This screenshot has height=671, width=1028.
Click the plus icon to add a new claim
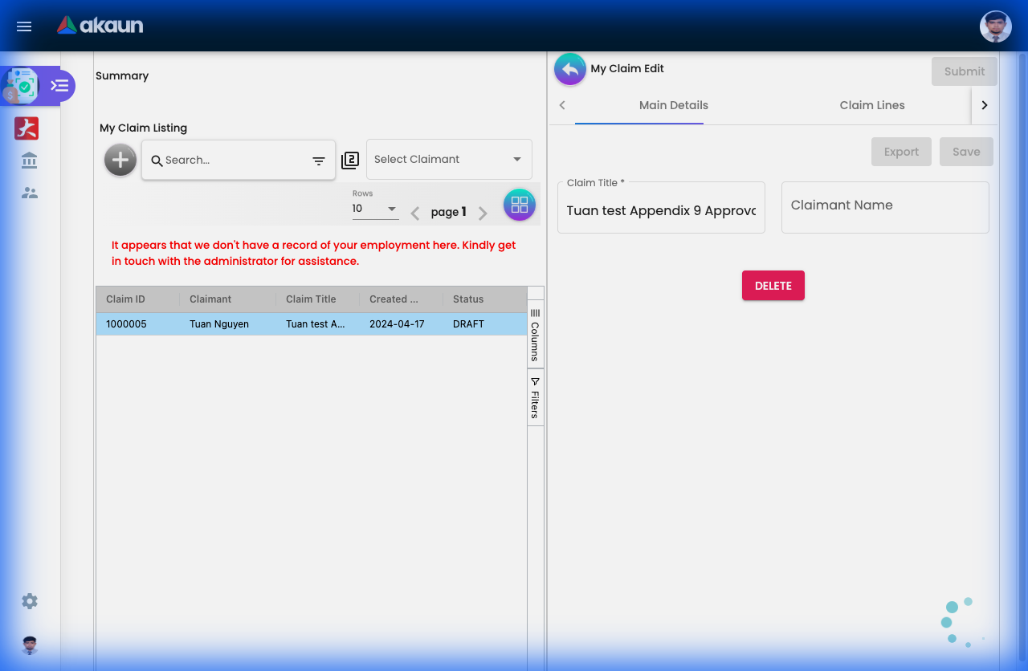[x=120, y=160]
